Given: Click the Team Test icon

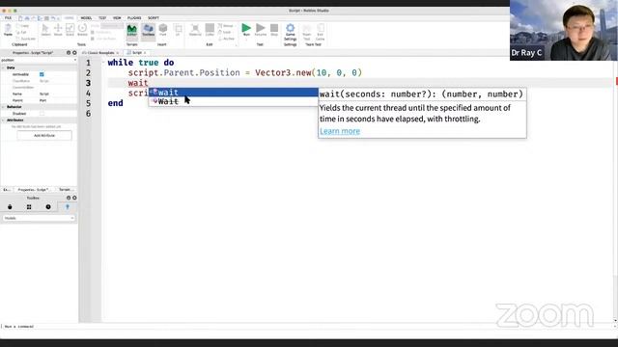Looking at the screenshot, I should [307, 32].
